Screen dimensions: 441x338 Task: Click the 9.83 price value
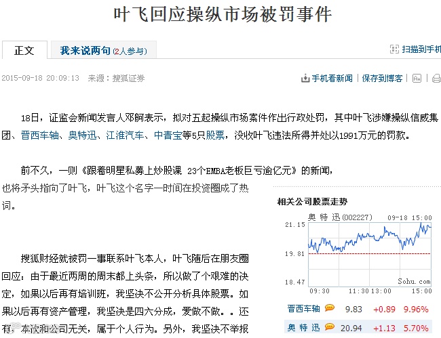tap(353, 310)
